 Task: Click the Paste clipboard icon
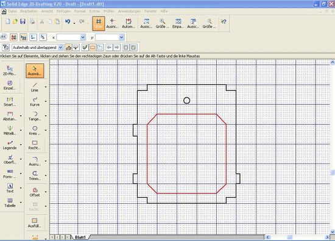coord(57,21)
